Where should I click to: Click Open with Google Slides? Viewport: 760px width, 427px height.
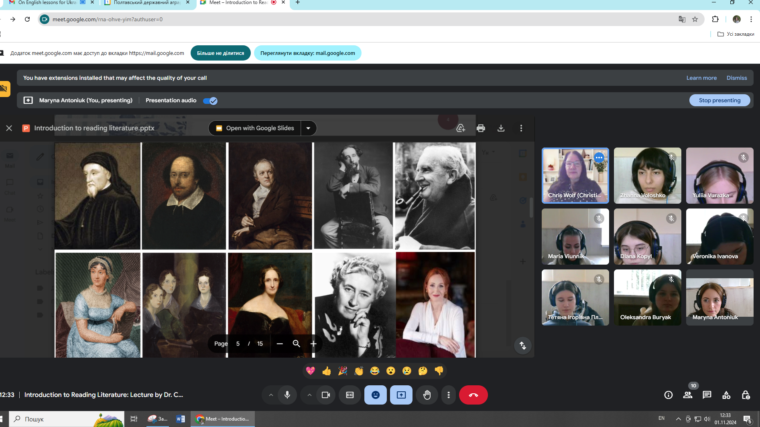(x=255, y=128)
